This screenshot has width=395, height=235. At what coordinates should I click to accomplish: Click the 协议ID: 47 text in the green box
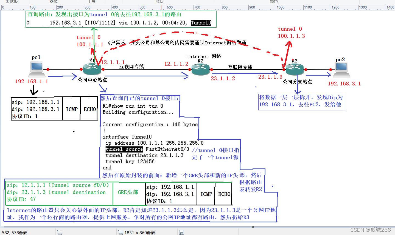pos(21,199)
